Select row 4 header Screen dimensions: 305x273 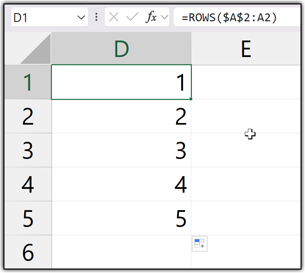[28, 184]
